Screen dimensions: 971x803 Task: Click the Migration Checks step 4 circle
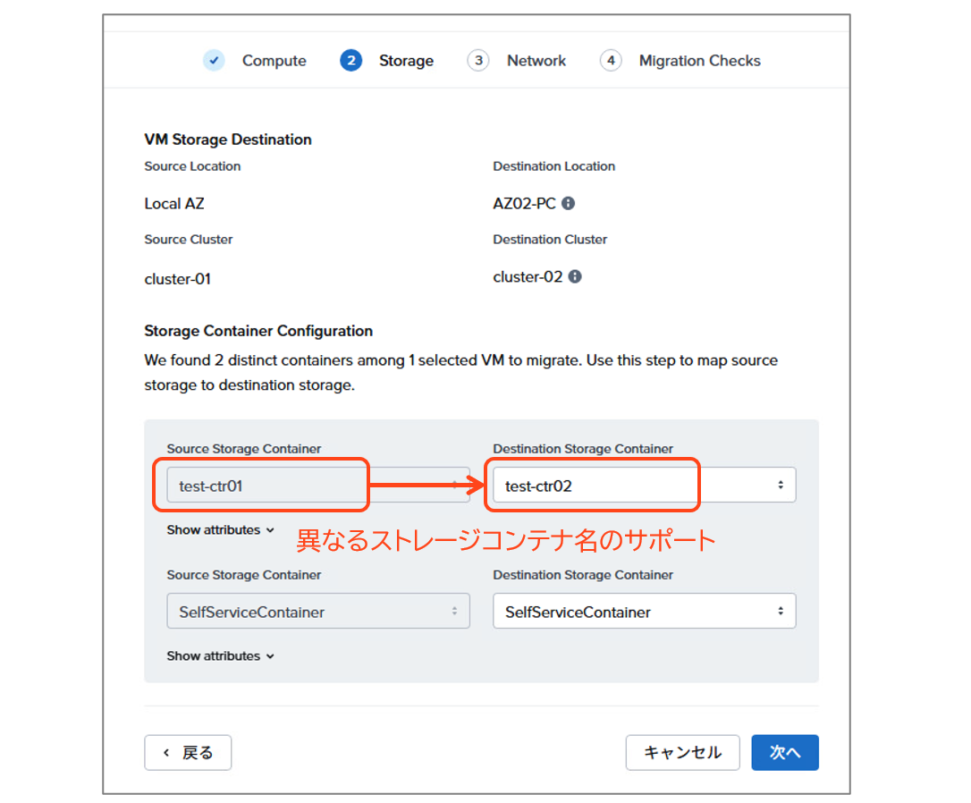611,61
